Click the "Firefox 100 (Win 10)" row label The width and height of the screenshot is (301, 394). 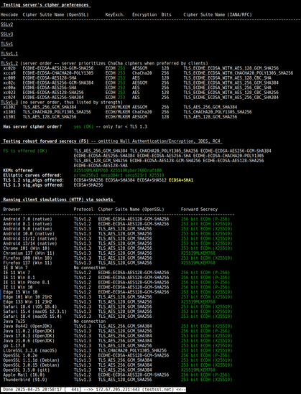pyautogui.click(x=28, y=258)
